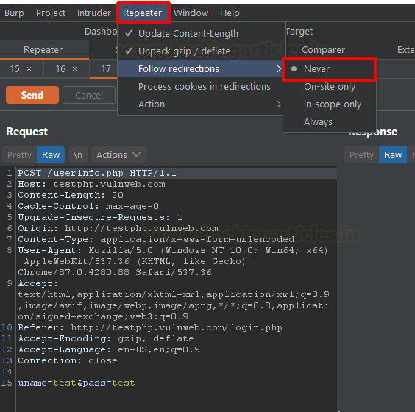Click the Content-Length: 20 line
This screenshot has height=412, width=415.
coord(71,195)
